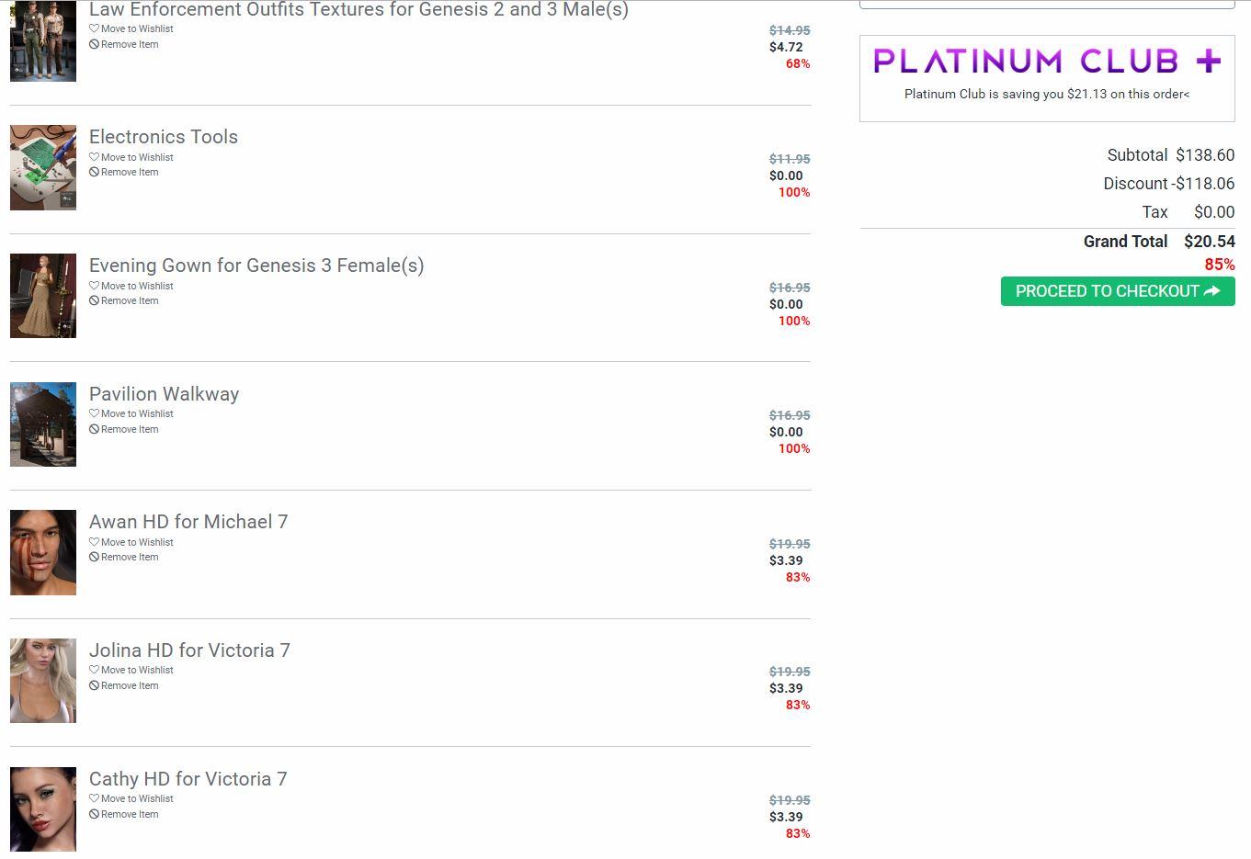Click remove icon for Cathy HD item

click(94, 814)
